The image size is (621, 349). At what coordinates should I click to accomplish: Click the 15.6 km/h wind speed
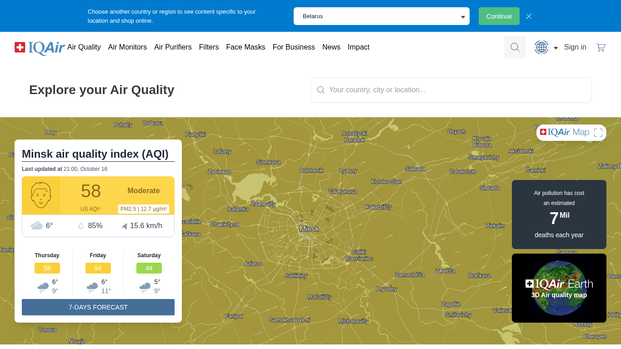[x=146, y=226]
